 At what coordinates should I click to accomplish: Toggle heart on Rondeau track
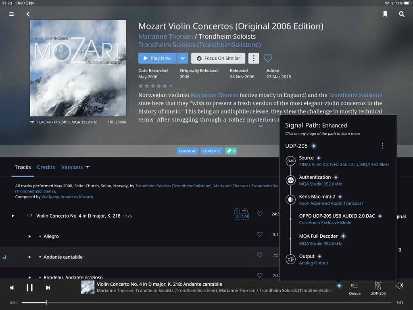[259, 275]
